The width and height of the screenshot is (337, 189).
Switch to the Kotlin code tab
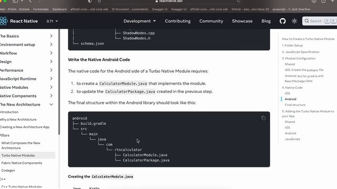coord(94,187)
